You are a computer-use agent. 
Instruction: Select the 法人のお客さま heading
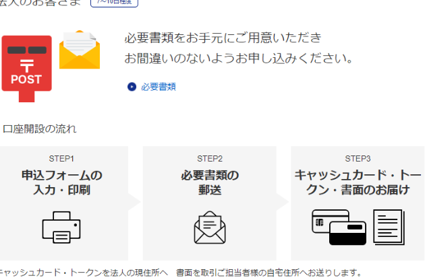tap(40, 3)
